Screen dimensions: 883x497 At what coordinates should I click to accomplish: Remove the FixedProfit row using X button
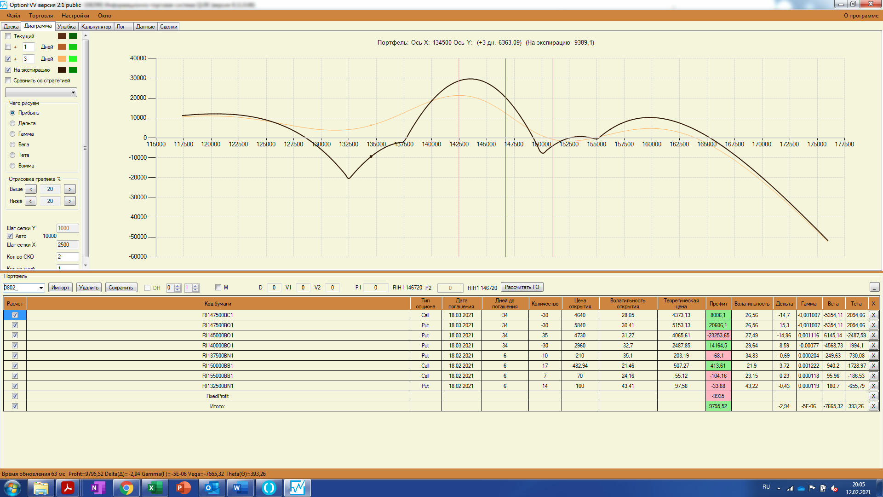(x=873, y=396)
